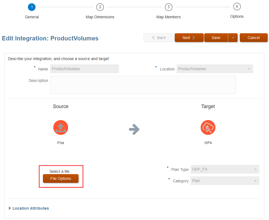Cancel editing the integration
Screen dimensions: 269x220
pyautogui.click(x=253, y=38)
